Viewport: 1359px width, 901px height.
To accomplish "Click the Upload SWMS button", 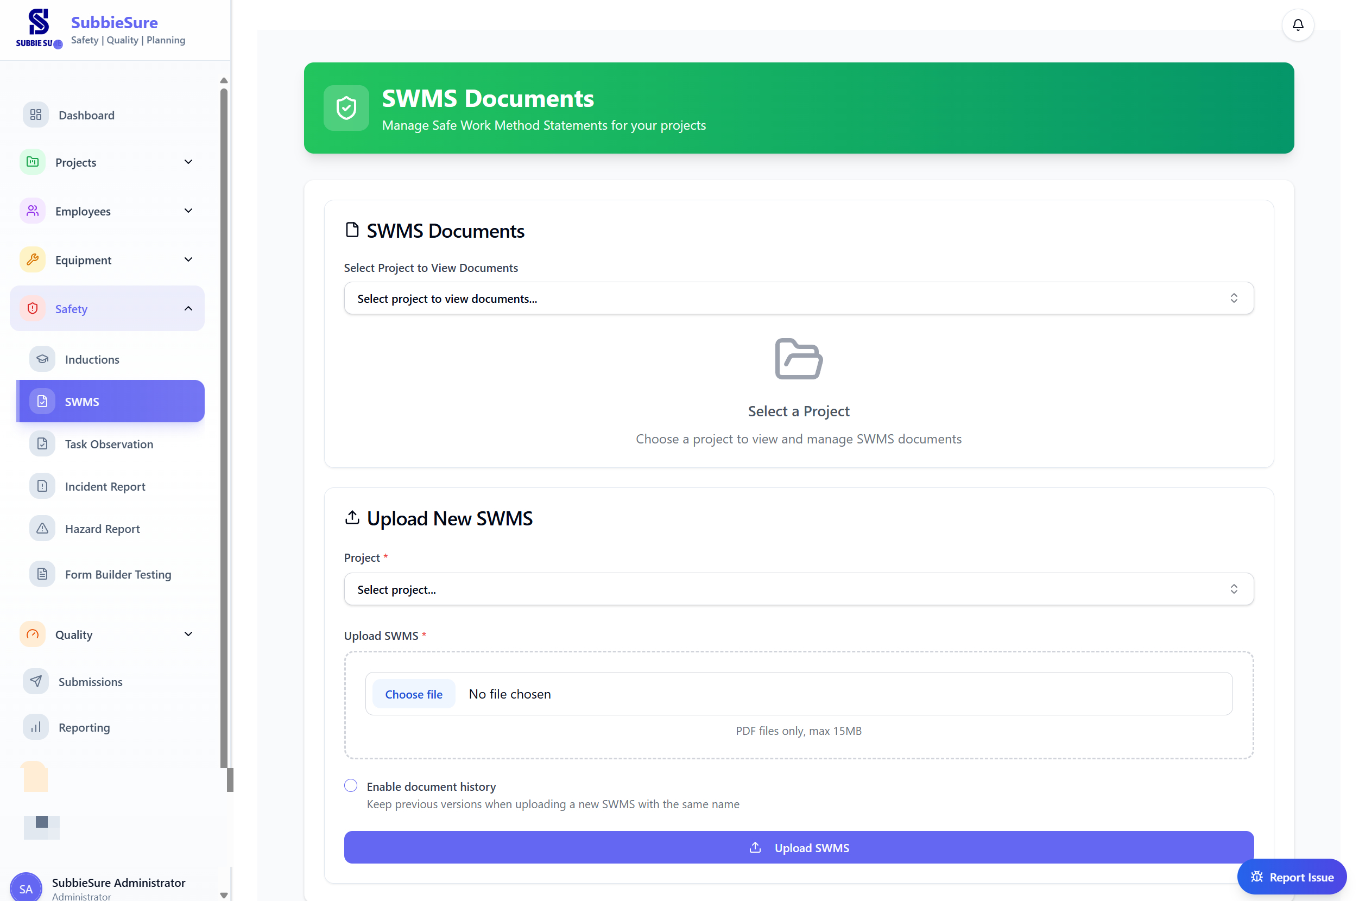I will coord(798,848).
